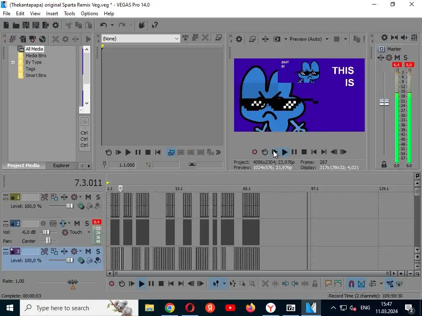Toggle Loop Playback in timeline transport

click(122, 283)
